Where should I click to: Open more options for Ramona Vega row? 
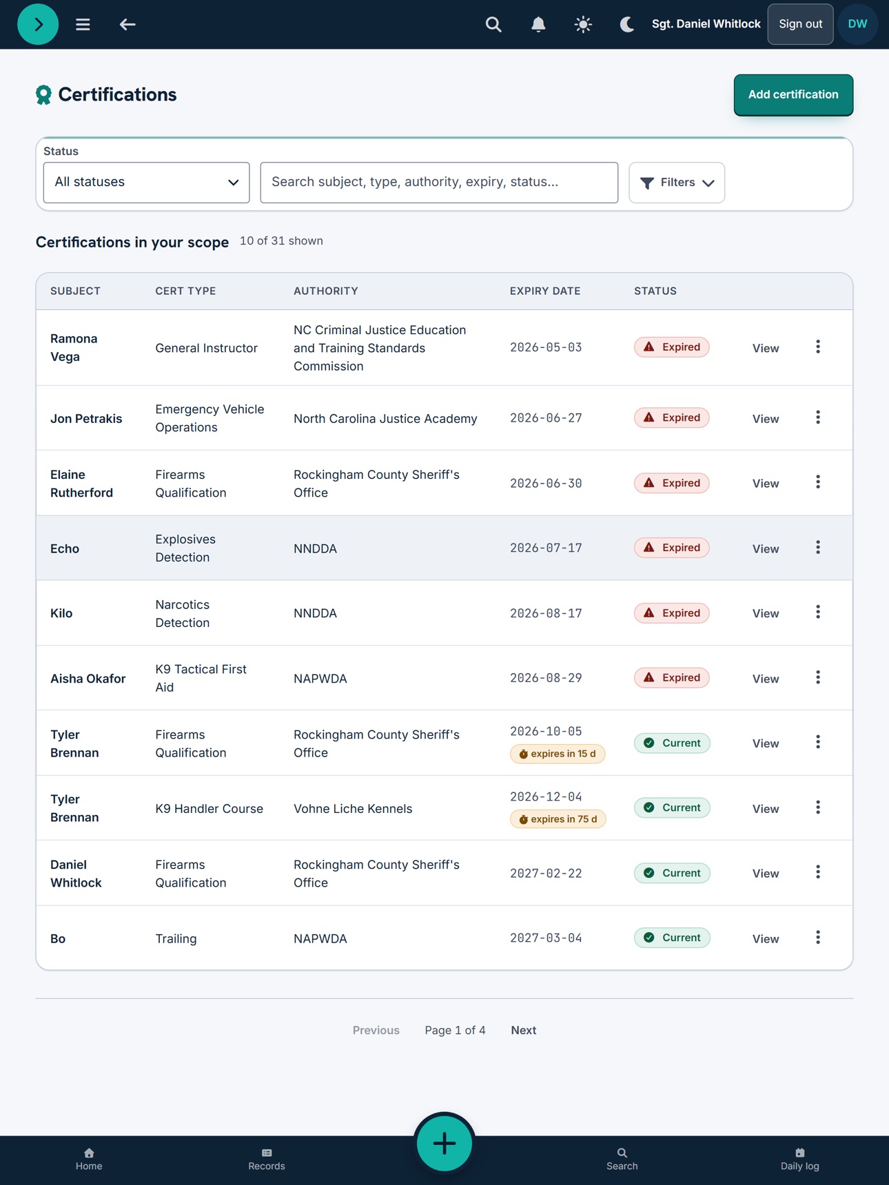click(x=818, y=347)
